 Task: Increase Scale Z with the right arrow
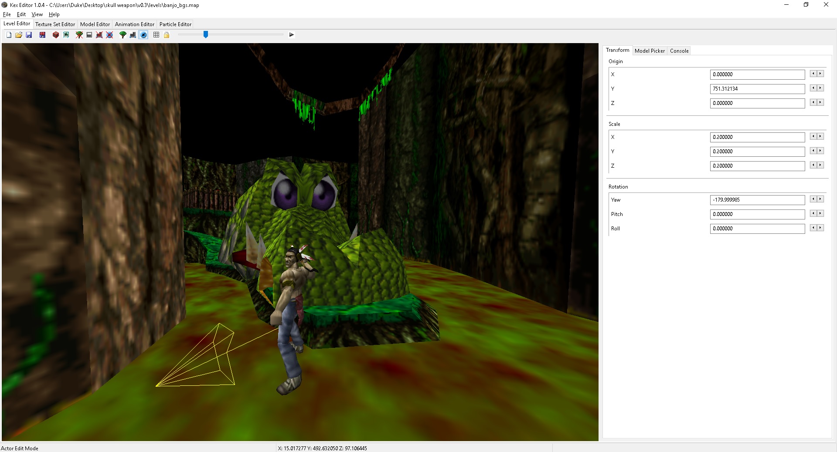click(x=820, y=165)
